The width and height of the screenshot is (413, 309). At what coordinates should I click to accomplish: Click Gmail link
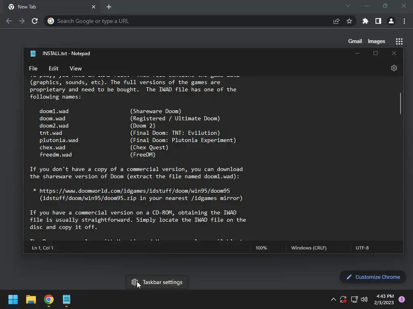click(355, 41)
